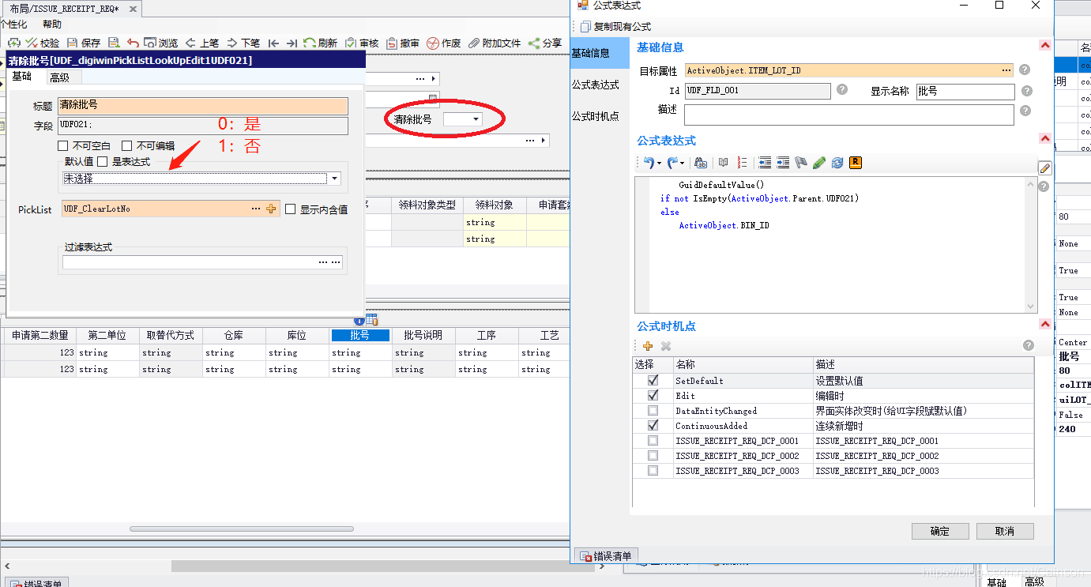Click the green pencil icon in formula toolbar
1091x587 pixels.
pyautogui.click(x=819, y=163)
